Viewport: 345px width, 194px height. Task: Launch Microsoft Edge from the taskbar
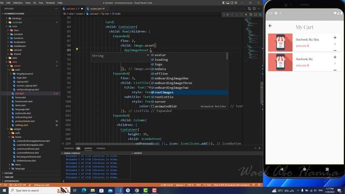(x=84, y=190)
